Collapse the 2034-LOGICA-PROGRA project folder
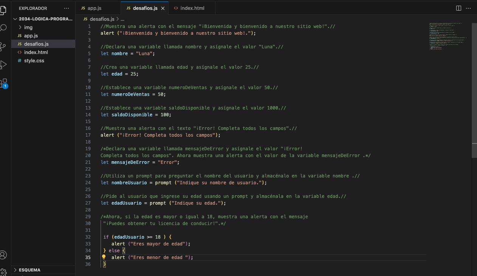This screenshot has height=276, width=477. pos(43,19)
